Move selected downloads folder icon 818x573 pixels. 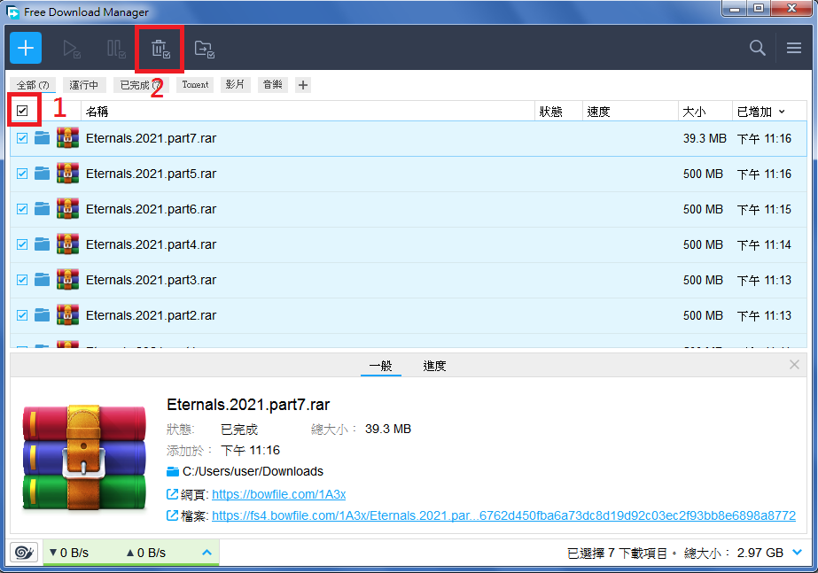[x=204, y=49]
